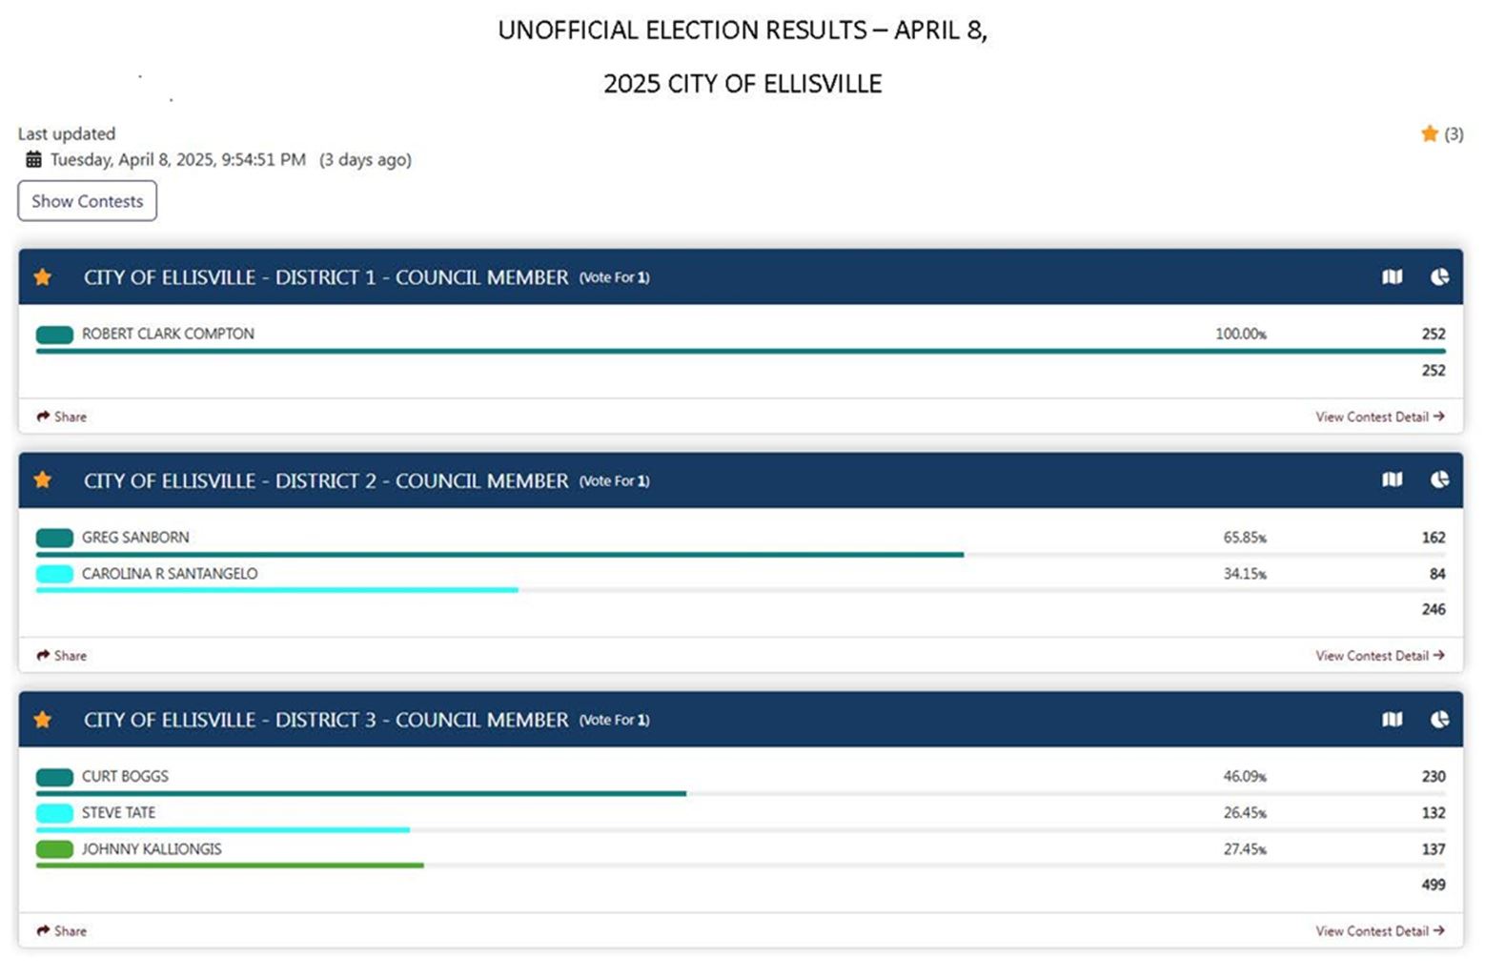Click the Share icon under District 1 results
This screenshot has height=978, width=1485.
[x=43, y=416]
